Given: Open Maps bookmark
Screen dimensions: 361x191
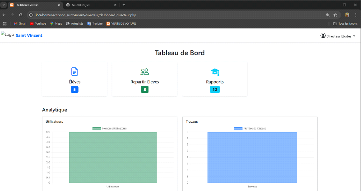Looking at the screenshot, I should click(x=56, y=24).
